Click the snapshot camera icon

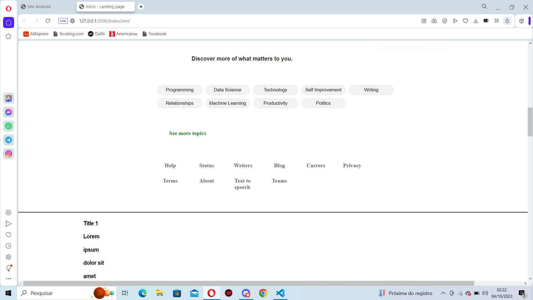pos(434,21)
